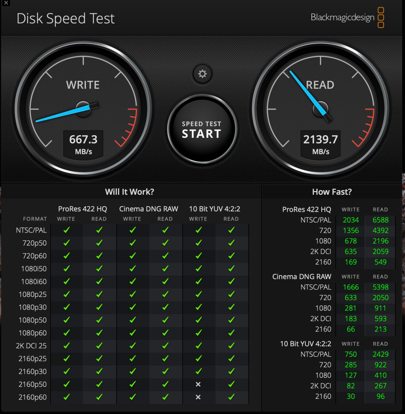The image size is (405, 414).
Task: Click 2160p30 10 Bit YUV write checkmark
Action: [x=198, y=371]
